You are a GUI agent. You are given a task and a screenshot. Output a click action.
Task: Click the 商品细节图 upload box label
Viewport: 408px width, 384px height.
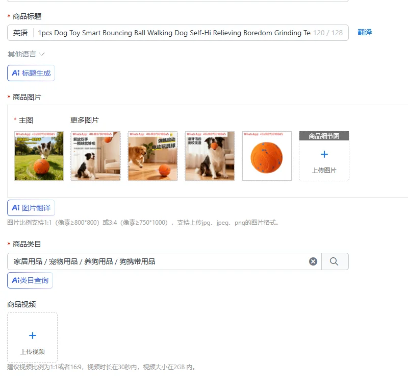(324, 136)
